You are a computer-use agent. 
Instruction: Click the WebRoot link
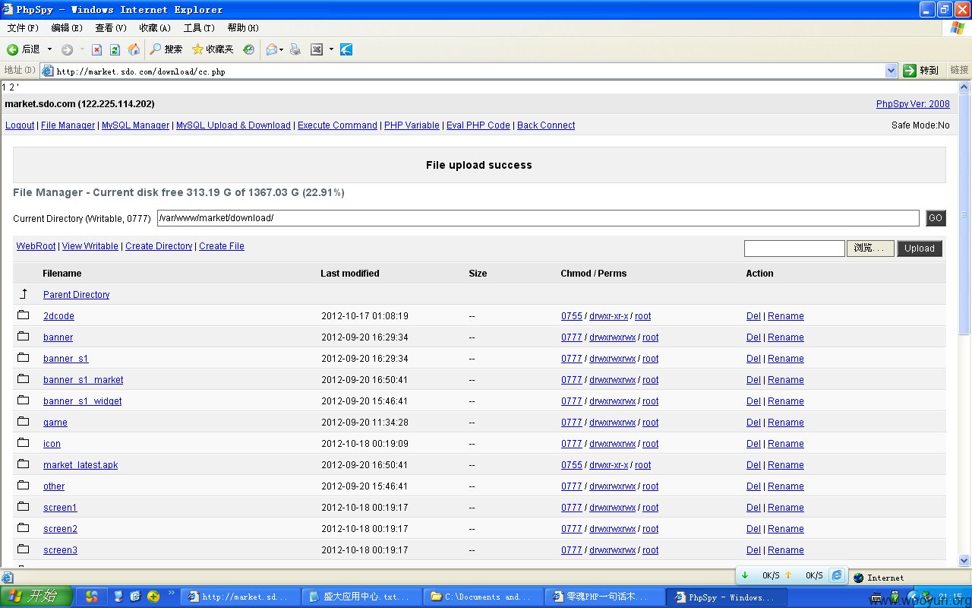[x=36, y=246]
